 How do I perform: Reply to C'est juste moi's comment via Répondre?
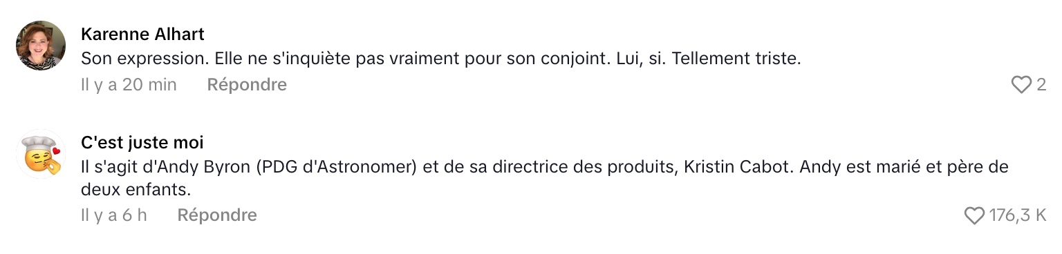tap(217, 215)
